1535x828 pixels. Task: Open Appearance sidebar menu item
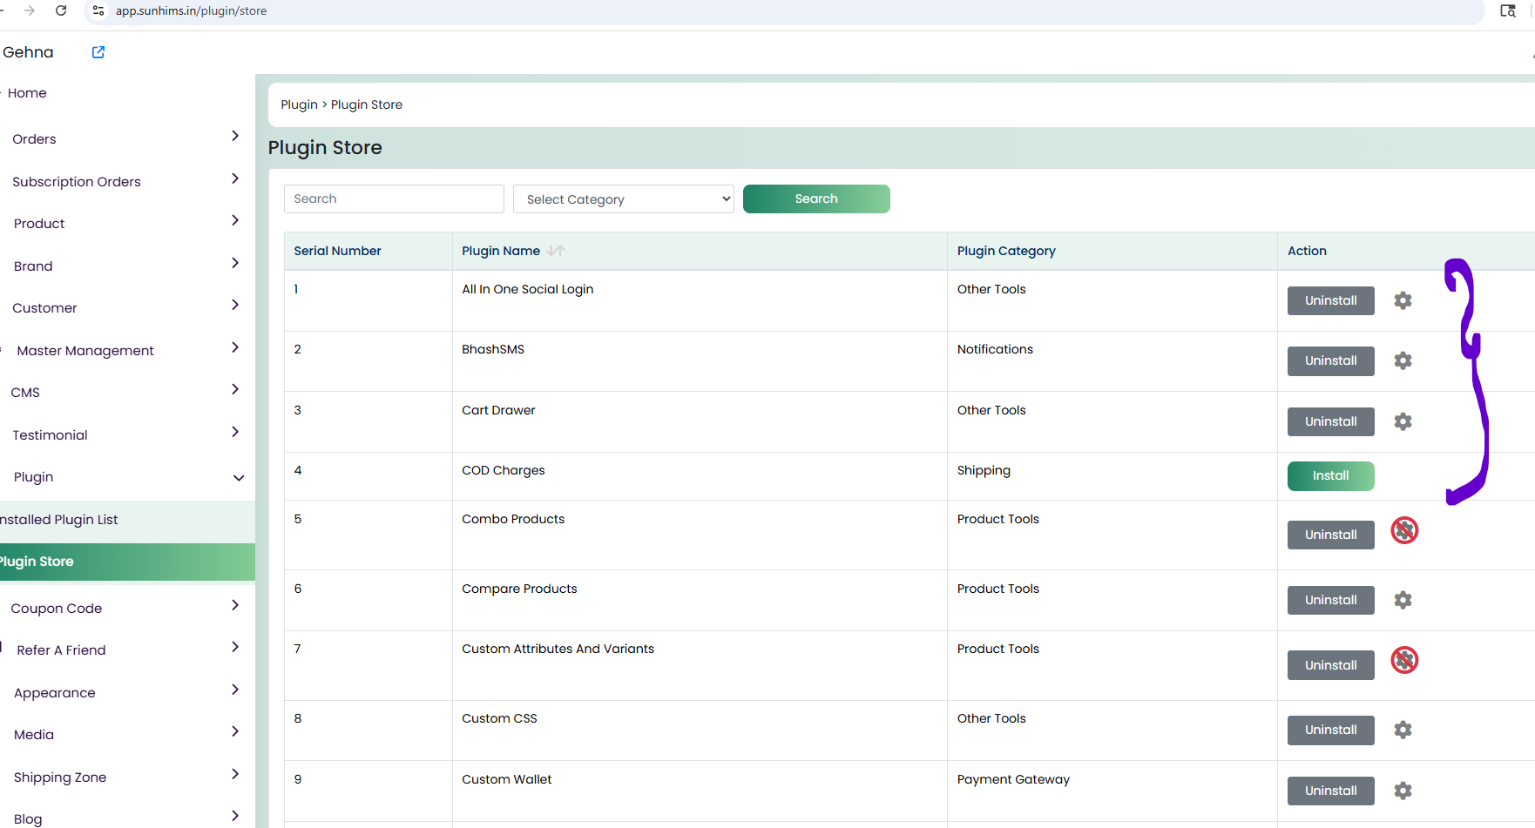55,693
